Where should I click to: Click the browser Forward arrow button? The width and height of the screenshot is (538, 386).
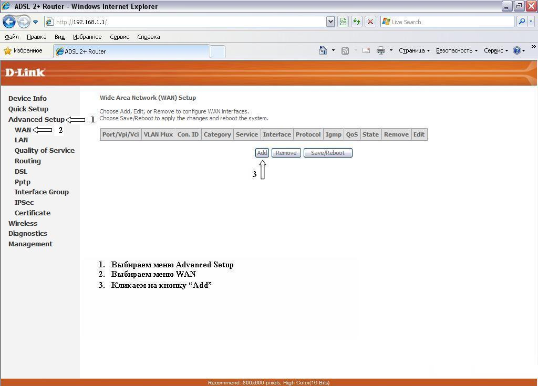coord(24,22)
